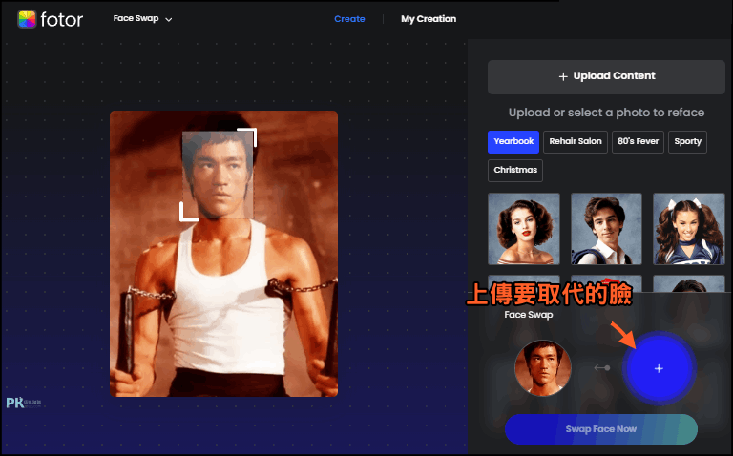Choose the cheerleader with pigtails template

(x=688, y=229)
